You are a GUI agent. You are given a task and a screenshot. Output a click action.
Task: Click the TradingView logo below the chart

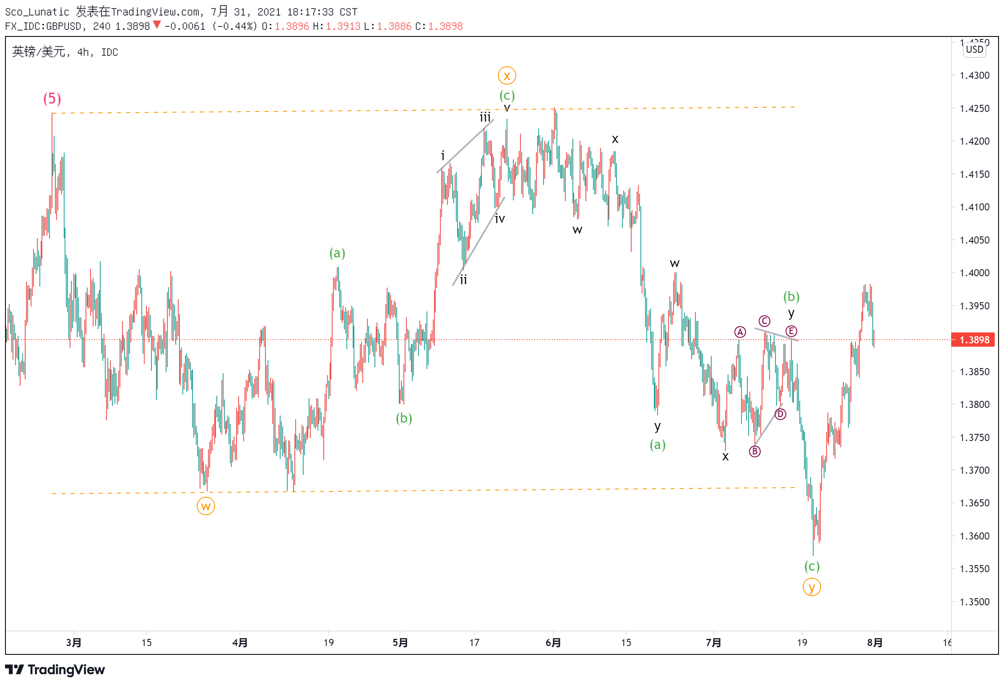[x=55, y=669]
